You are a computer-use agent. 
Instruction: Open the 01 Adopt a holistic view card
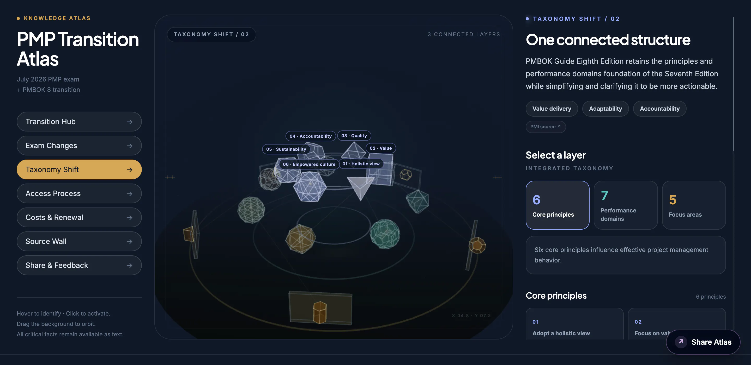pos(574,324)
